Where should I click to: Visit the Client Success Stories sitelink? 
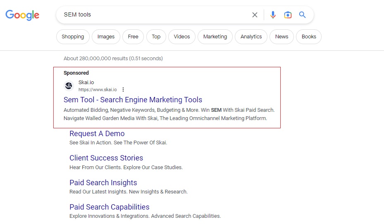pyautogui.click(x=106, y=158)
